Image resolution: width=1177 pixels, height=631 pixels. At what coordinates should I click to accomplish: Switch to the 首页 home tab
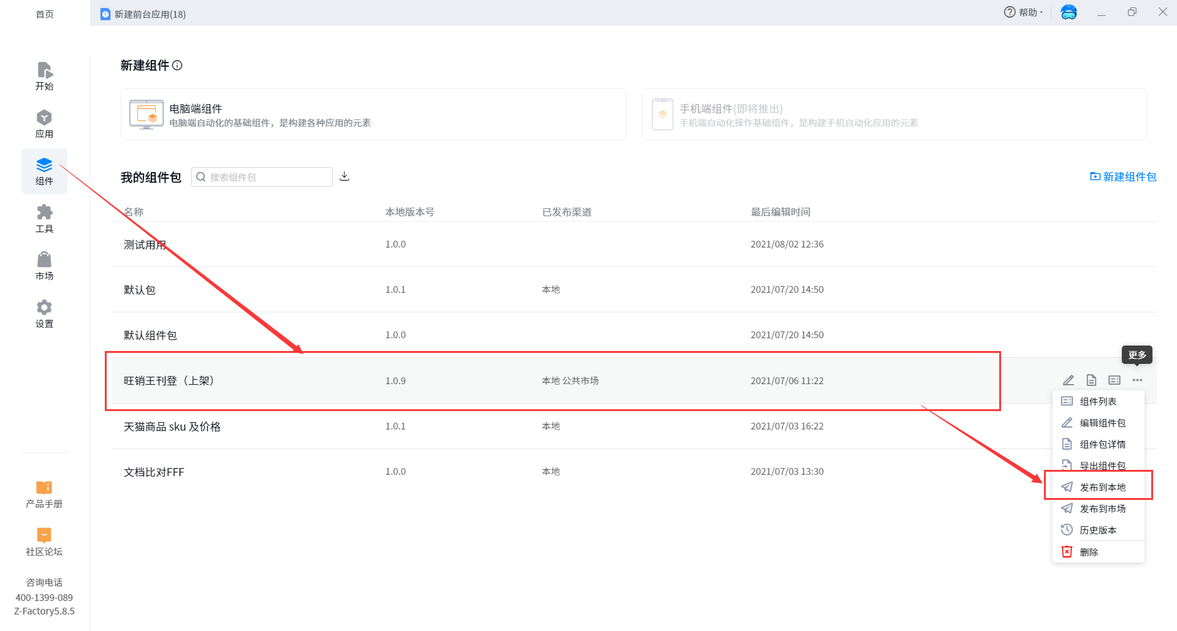tap(44, 14)
